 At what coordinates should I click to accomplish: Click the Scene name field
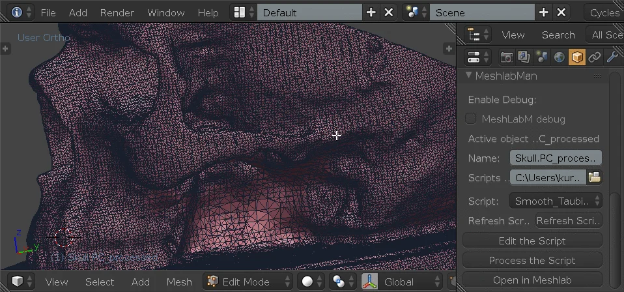tap(482, 12)
